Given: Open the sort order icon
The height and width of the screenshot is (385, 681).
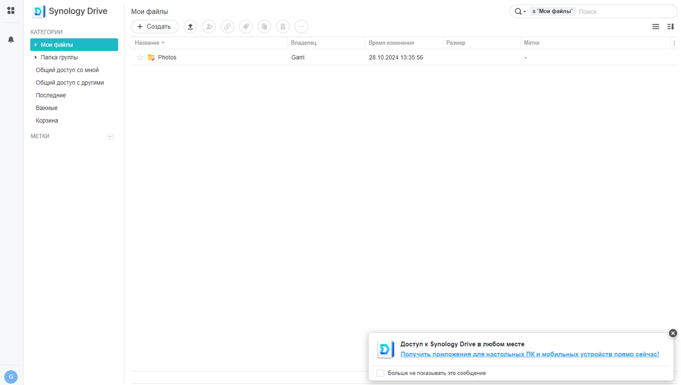Looking at the screenshot, I should pos(670,27).
